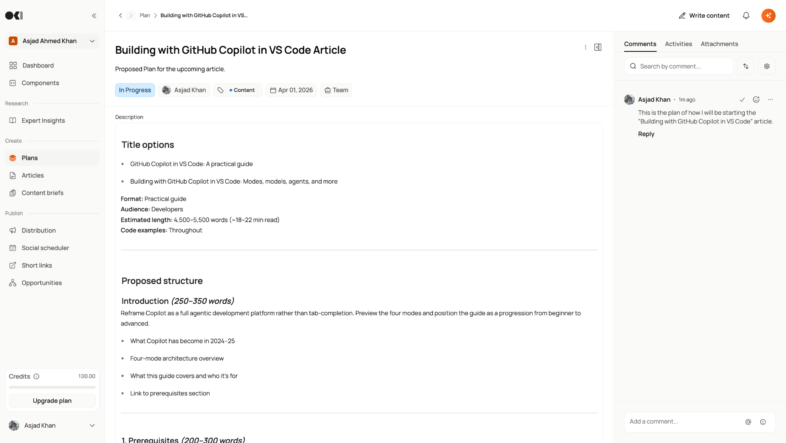Click the 100.00 credits value
The height and width of the screenshot is (443, 786).
pyautogui.click(x=87, y=377)
